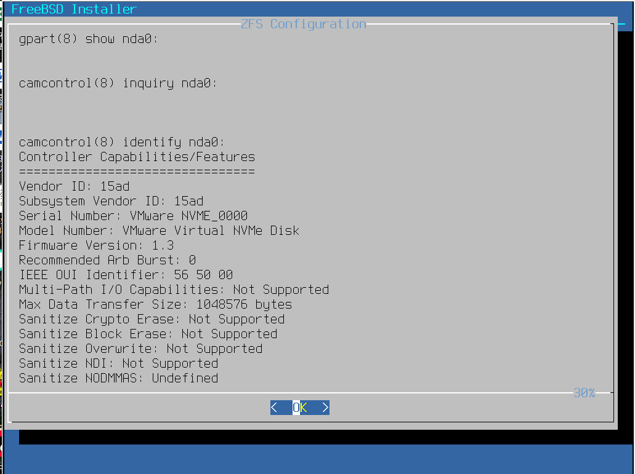Click the Model Number VMware Virtual NVMe line
635x474 pixels.
click(x=159, y=231)
